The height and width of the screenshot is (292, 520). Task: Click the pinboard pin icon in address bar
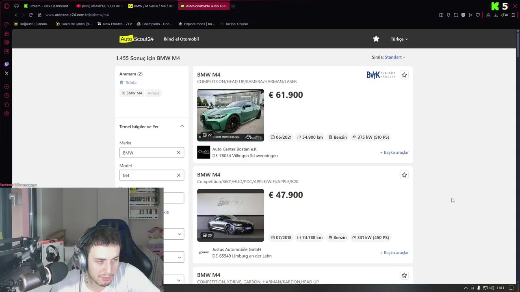(448, 15)
